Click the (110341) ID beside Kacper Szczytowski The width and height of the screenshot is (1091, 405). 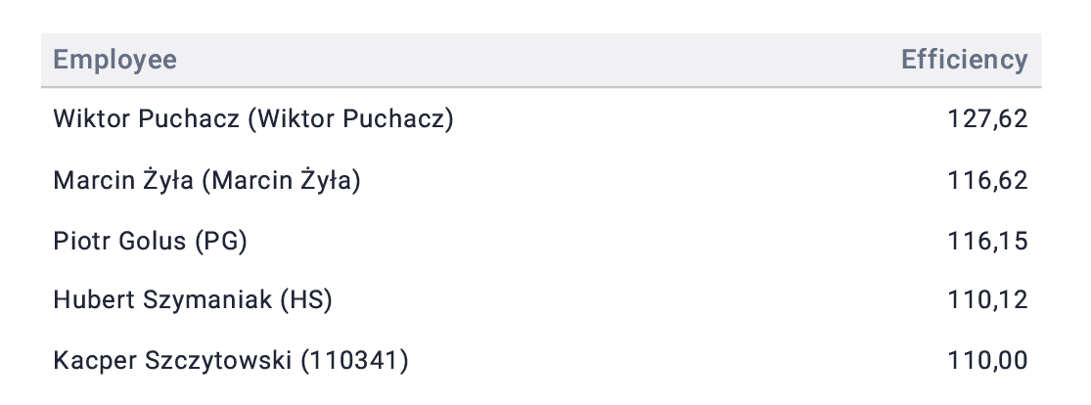pyautogui.click(x=354, y=361)
